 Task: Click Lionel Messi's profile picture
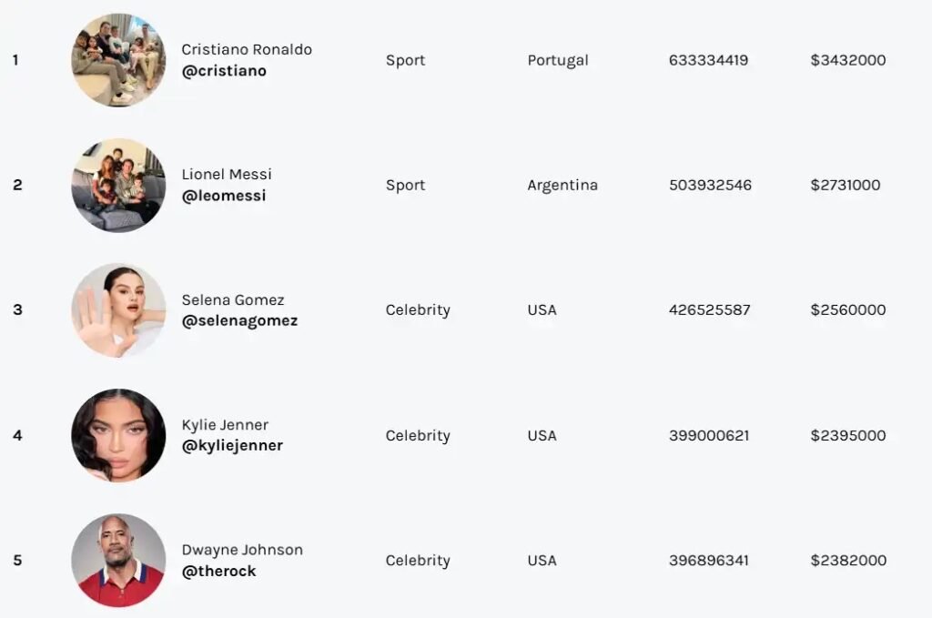(118, 185)
